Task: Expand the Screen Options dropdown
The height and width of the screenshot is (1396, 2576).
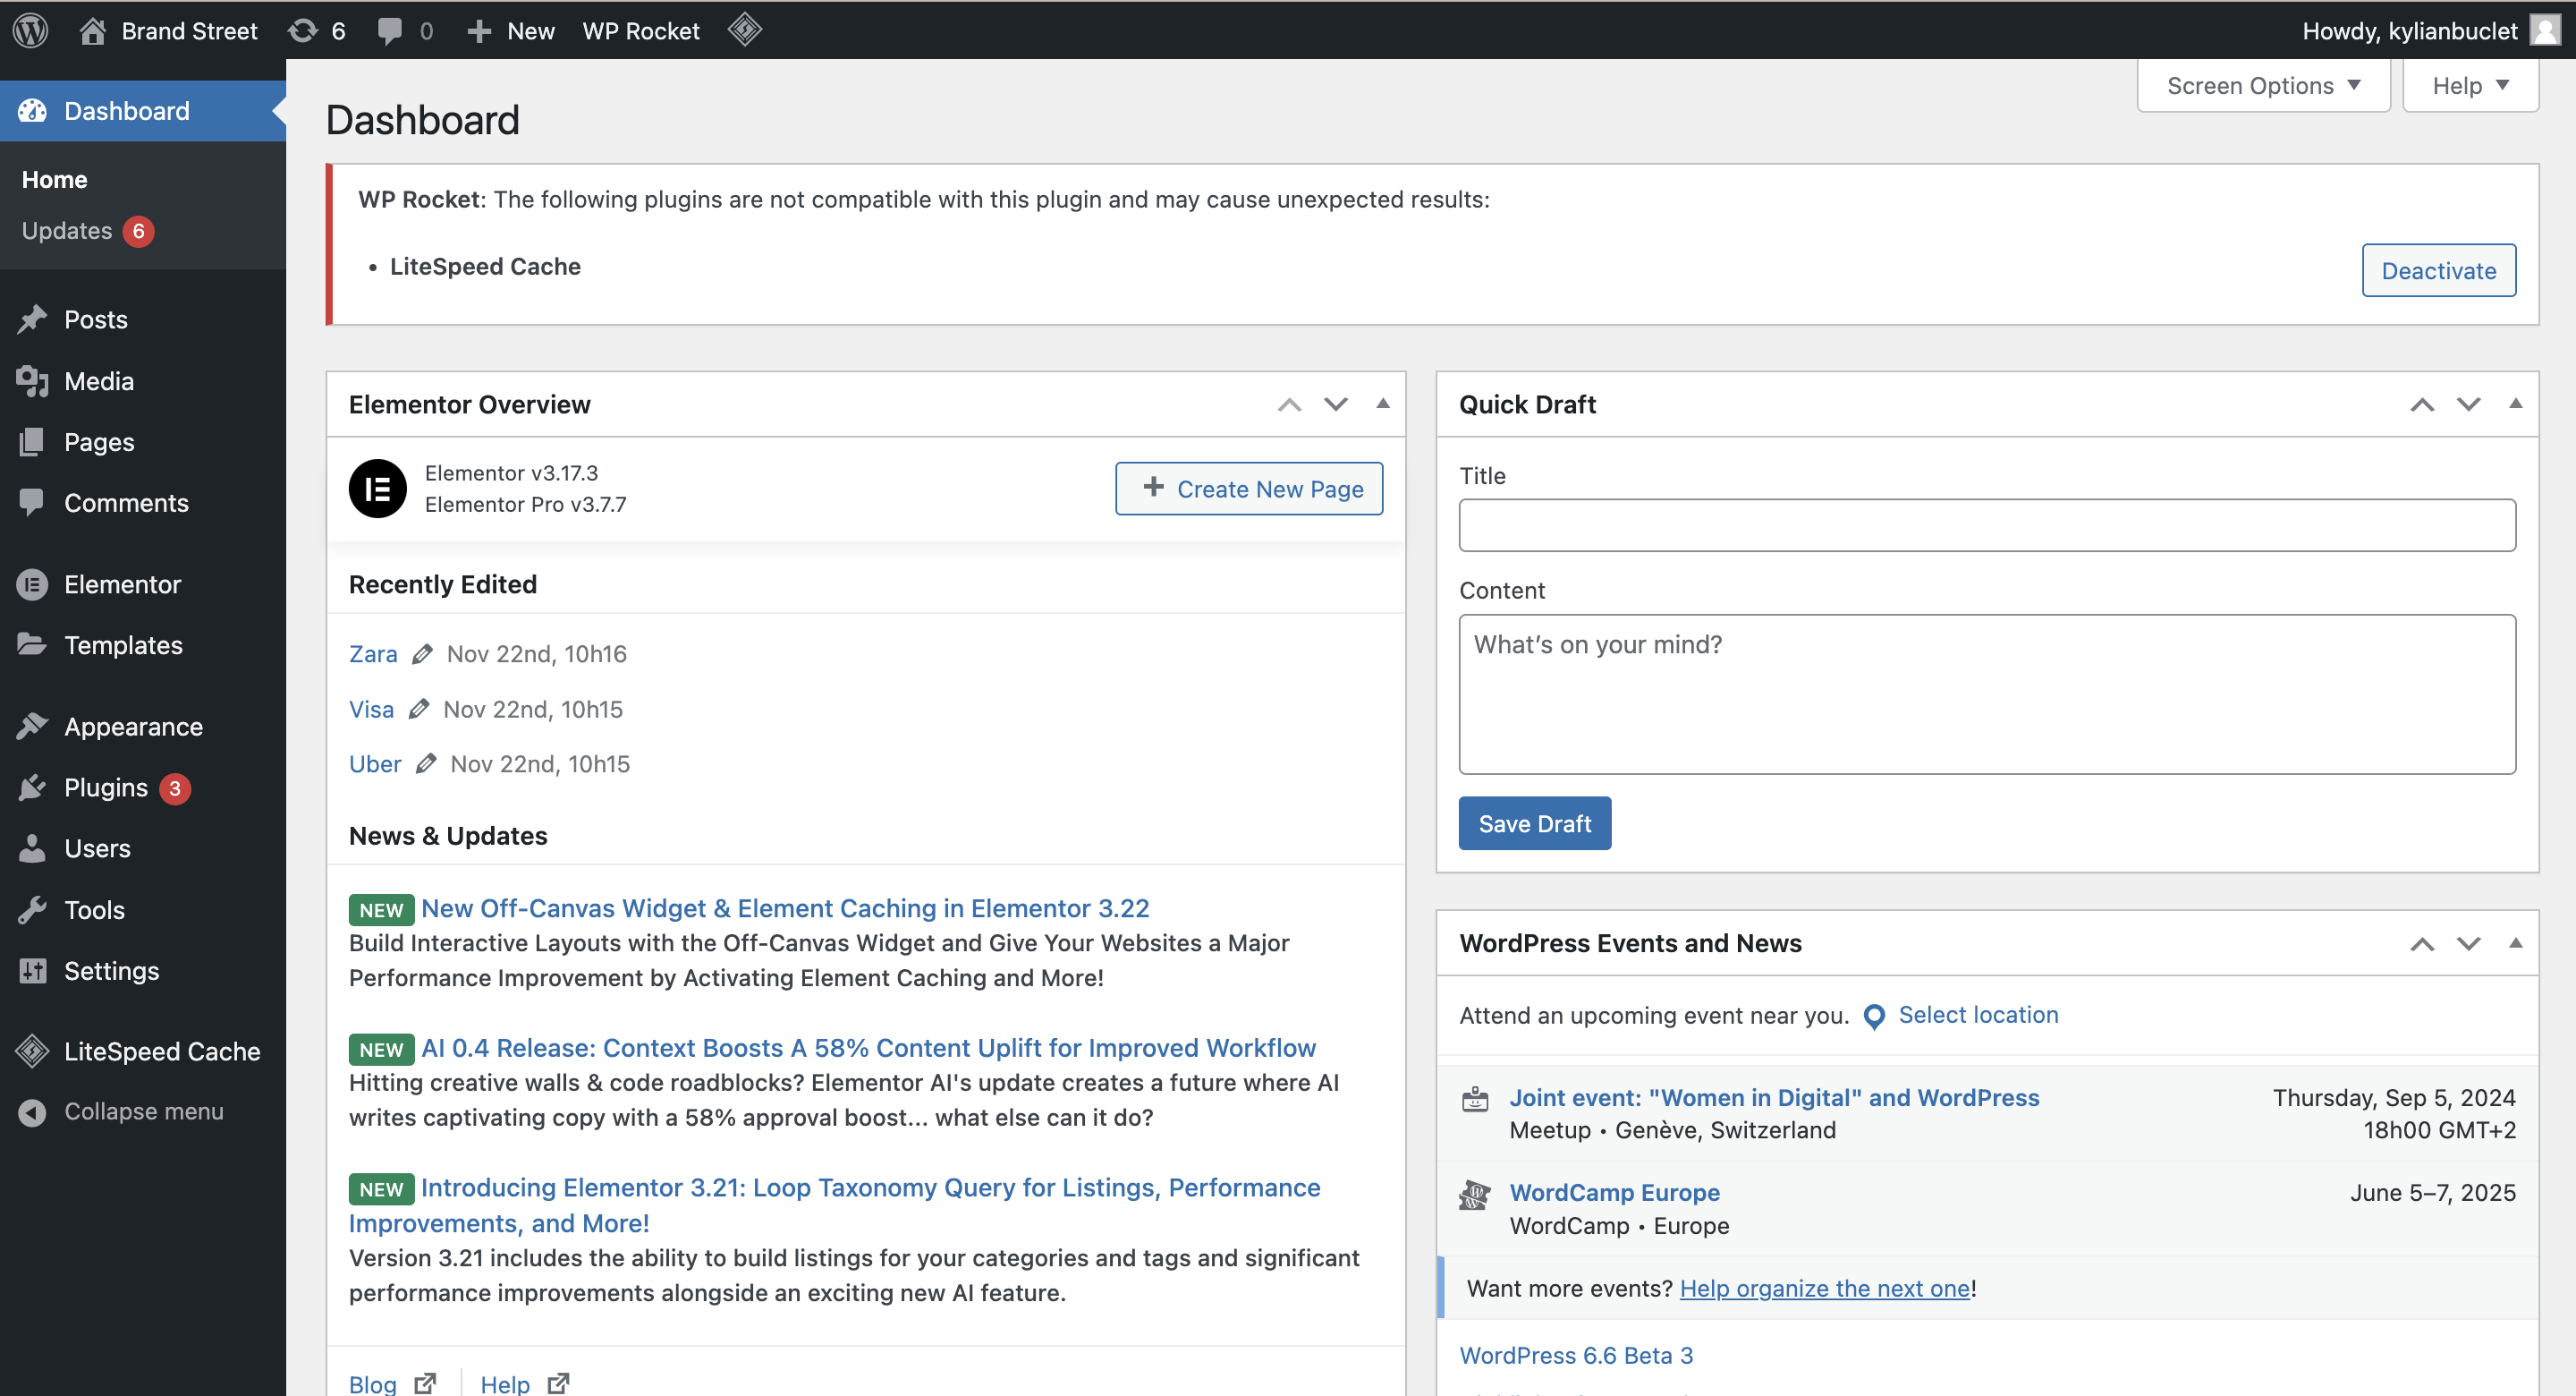Action: coord(2263,86)
